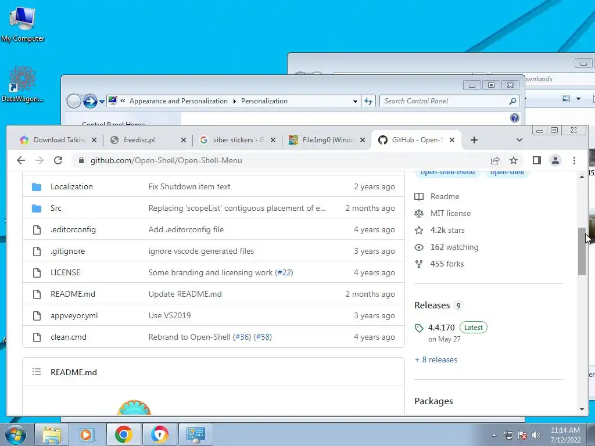
Task: Click the MIT license link
Action: point(450,213)
